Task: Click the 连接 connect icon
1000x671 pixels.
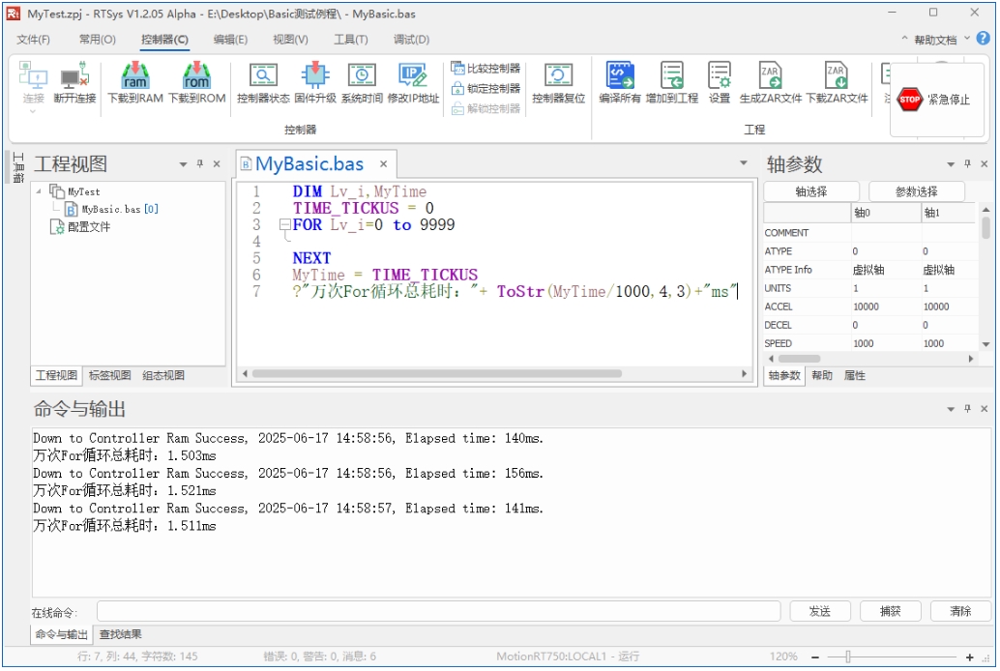Action: point(33,75)
